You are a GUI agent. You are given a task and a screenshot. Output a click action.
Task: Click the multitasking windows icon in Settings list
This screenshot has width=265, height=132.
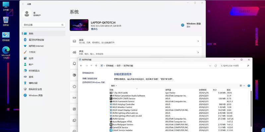74,120
